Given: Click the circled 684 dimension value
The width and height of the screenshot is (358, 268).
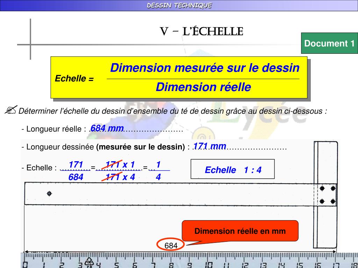Looking at the screenshot, I should coord(171,245).
